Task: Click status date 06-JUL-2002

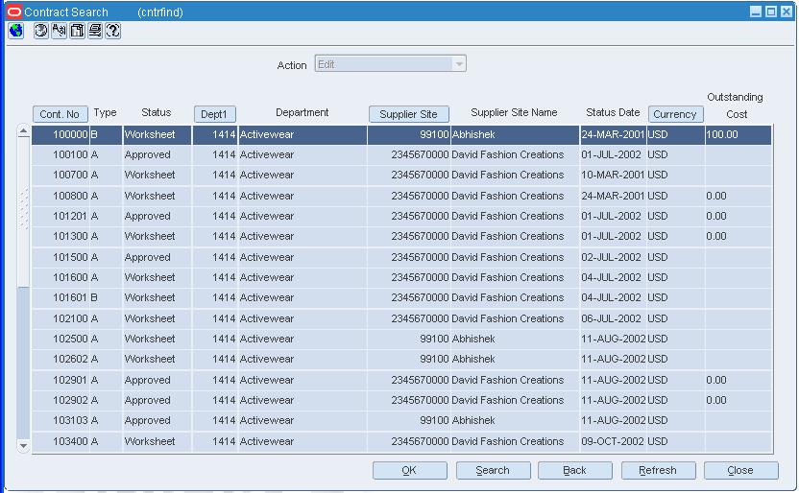Action: coord(613,319)
